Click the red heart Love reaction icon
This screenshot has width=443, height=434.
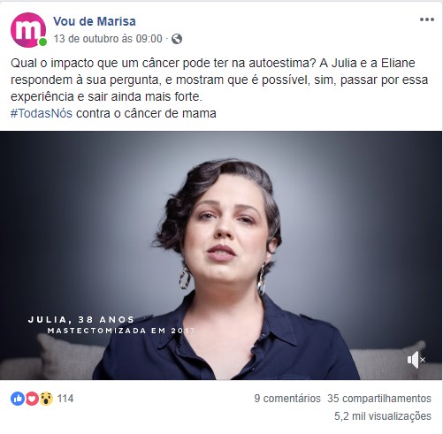pos(32,399)
